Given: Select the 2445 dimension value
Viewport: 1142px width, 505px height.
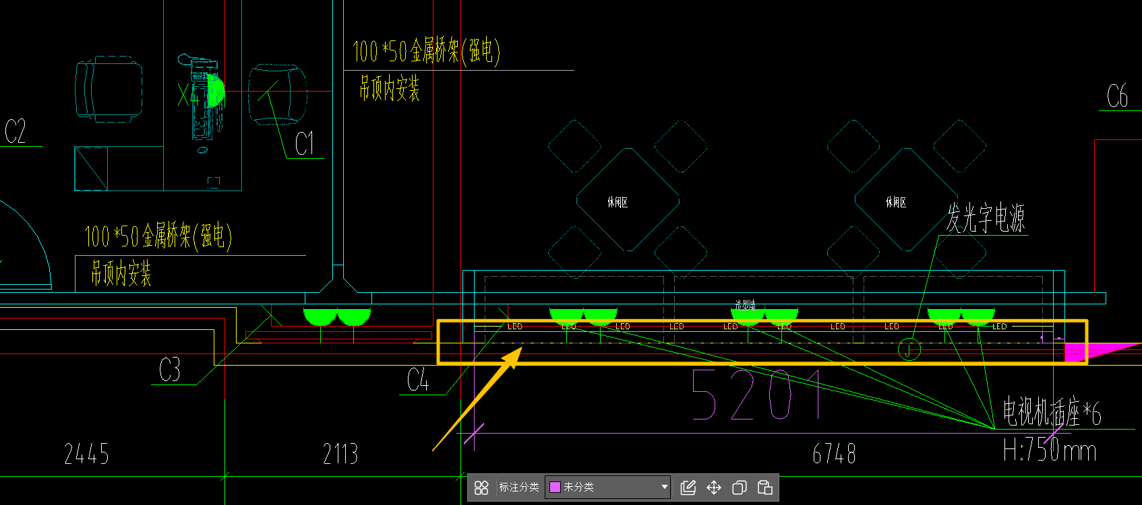Looking at the screenshot, I should [86, 454].
